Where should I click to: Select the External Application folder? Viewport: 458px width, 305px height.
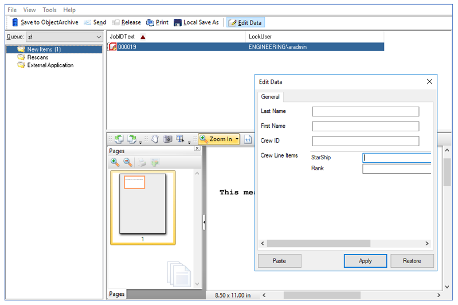point(50,65)
